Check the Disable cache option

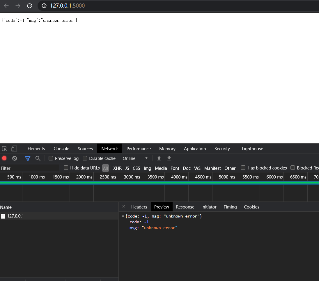pos(85,158)
